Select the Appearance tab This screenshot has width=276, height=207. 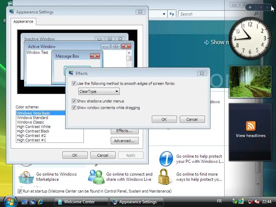pyautogui.click(x=23, y=21)
